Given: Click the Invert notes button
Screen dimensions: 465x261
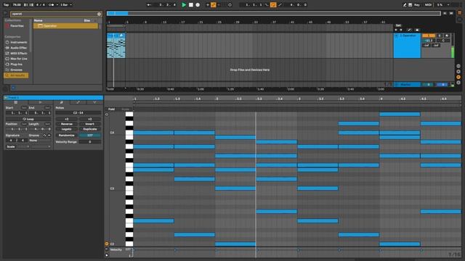Looking at the screenshot, I should coord(90,124).
